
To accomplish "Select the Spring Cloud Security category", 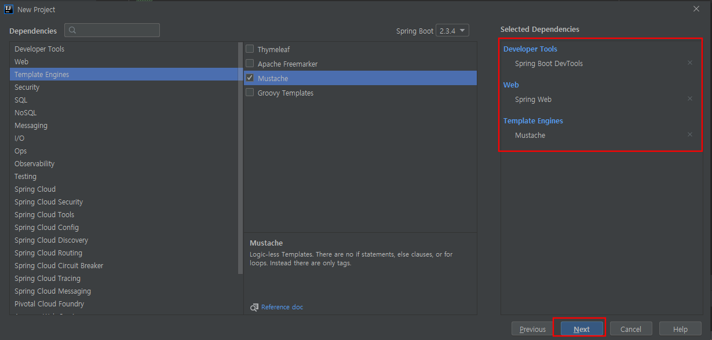I will [125, 202].
